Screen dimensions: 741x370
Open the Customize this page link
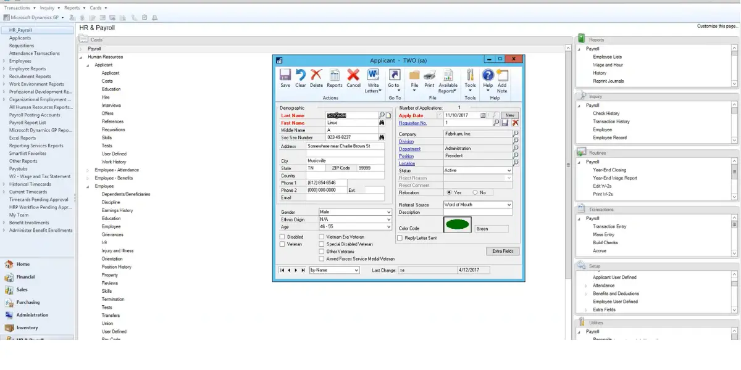coord(718,27)
